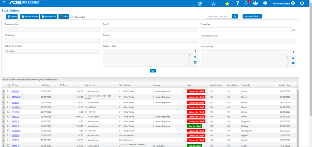312x147 pixels.
Task: Click the Reset button
Action: tap(64, 16)
